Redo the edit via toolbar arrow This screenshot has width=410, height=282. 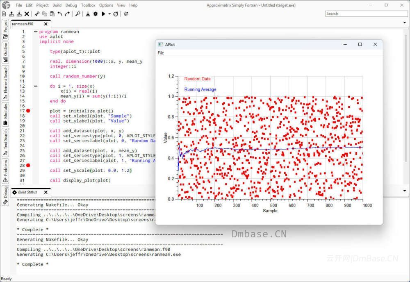(68, 14)
